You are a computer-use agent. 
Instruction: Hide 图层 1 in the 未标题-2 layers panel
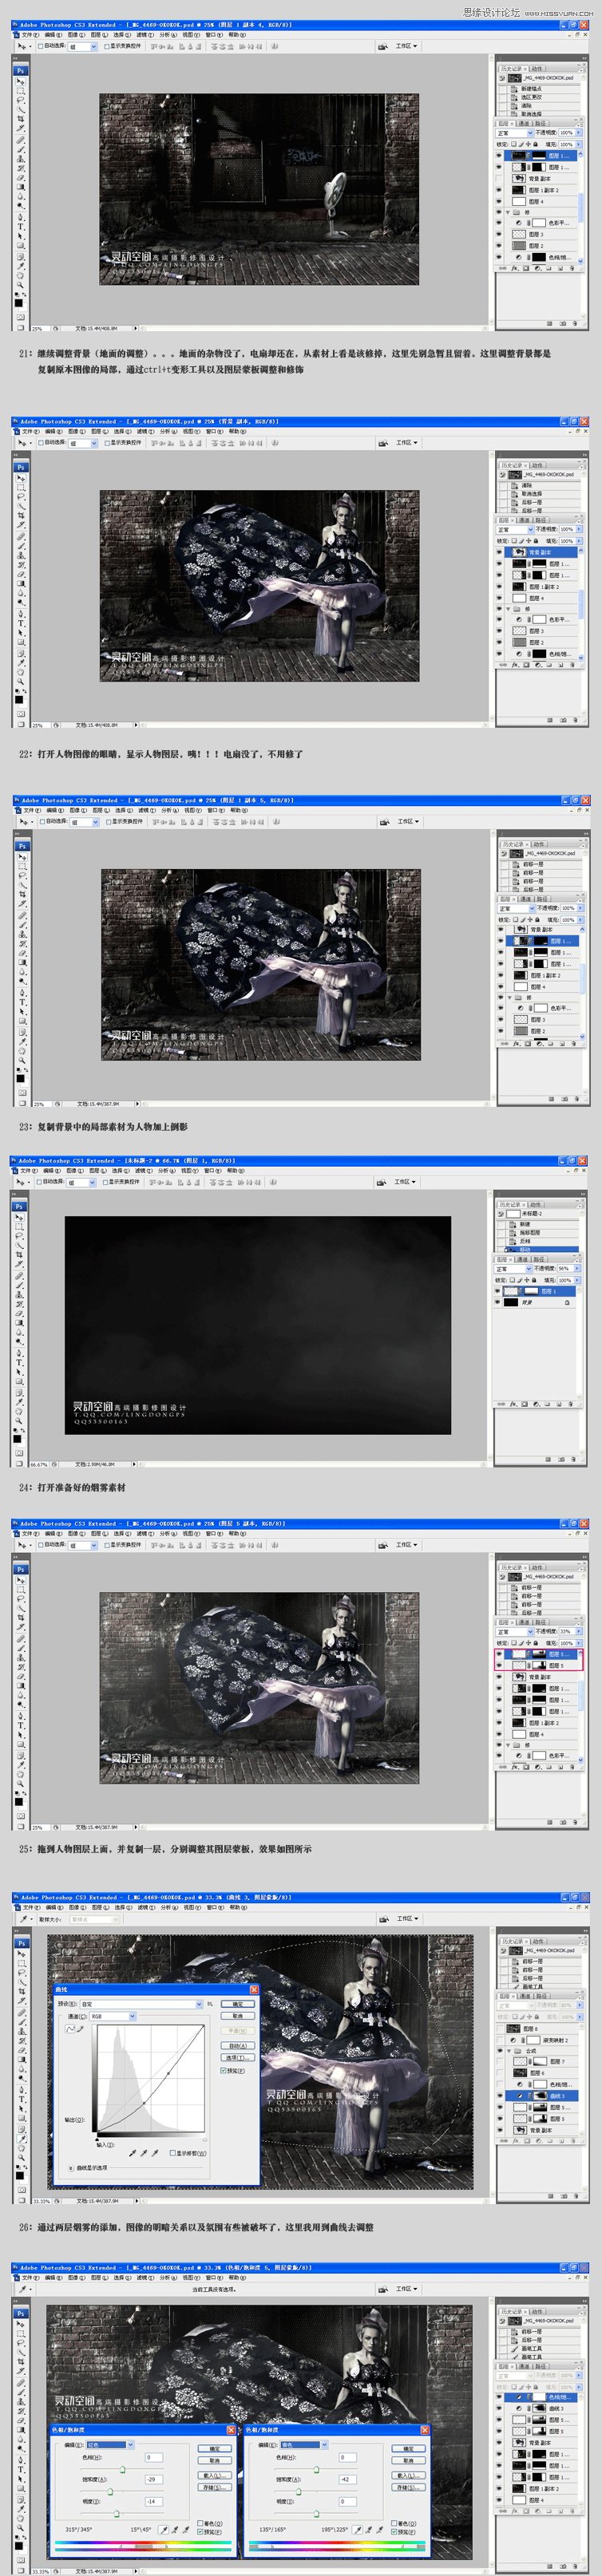pyautogui.click(x=498, y=1291)
